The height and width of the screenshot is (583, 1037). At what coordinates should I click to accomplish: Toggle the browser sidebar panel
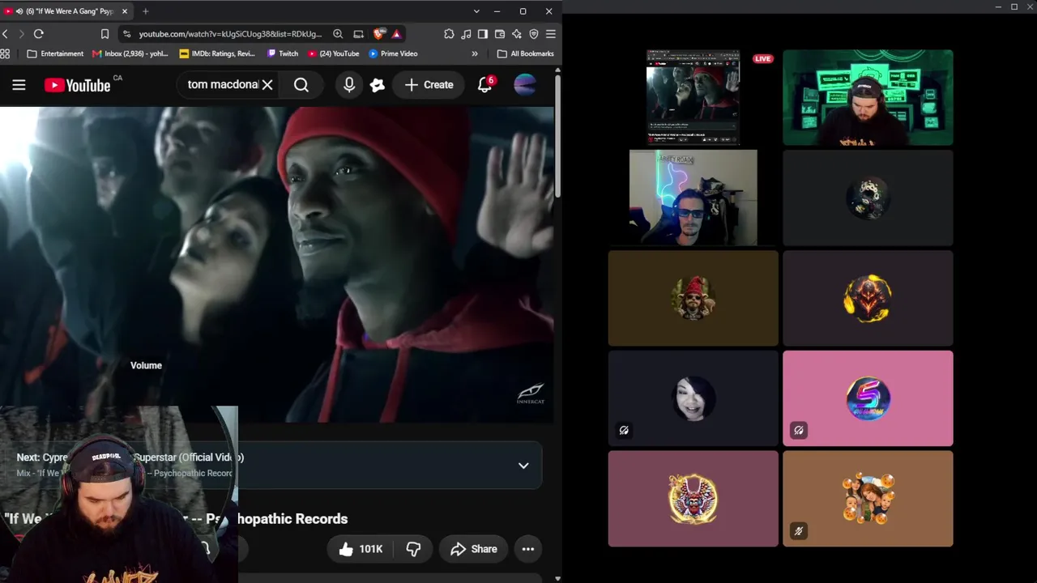tap(483, 34)
